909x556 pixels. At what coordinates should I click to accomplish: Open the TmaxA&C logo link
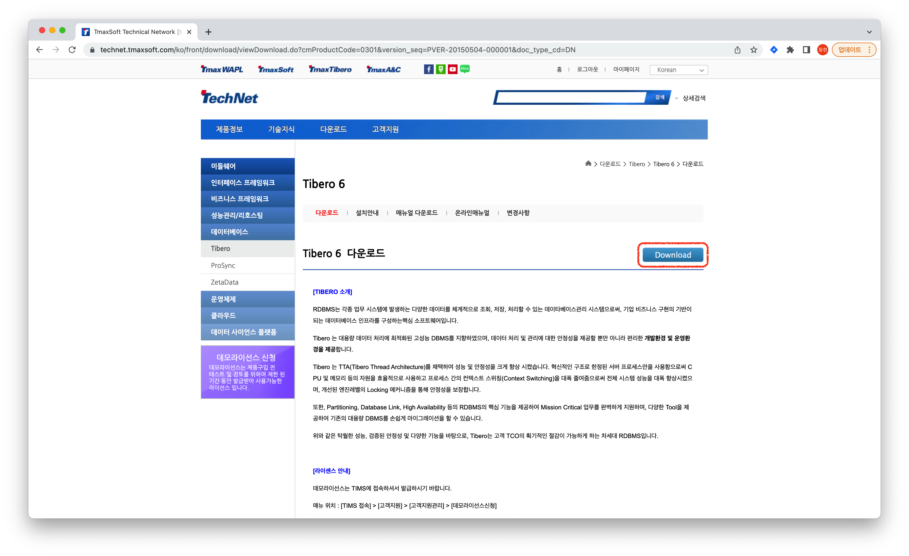click(x=384, y=69)
